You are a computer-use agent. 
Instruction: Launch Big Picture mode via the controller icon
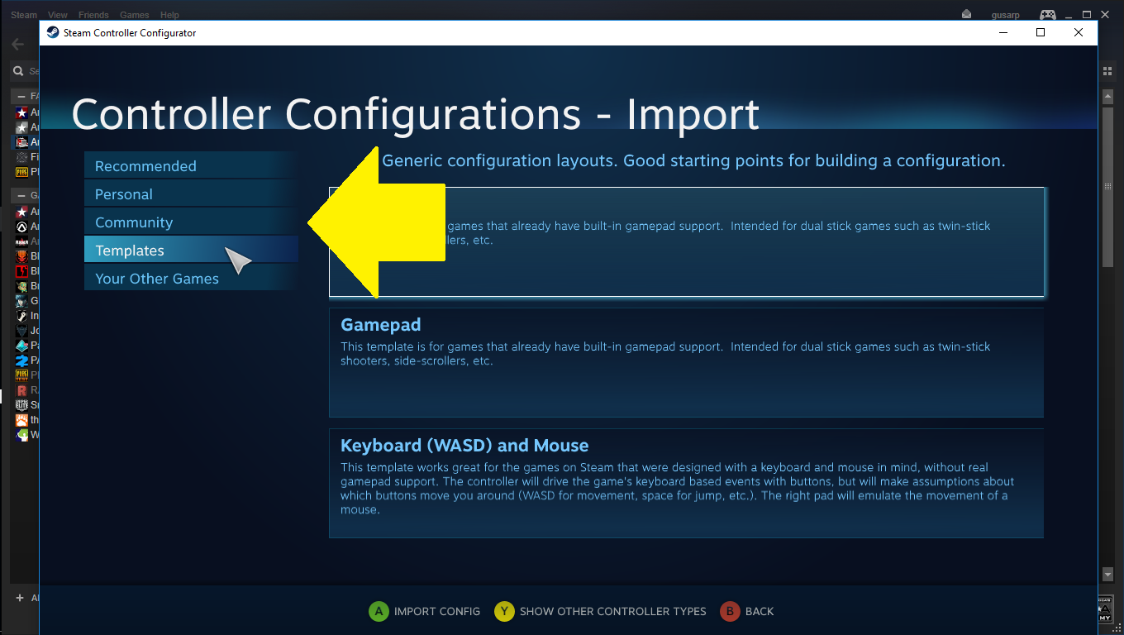tap(1048, 14)
